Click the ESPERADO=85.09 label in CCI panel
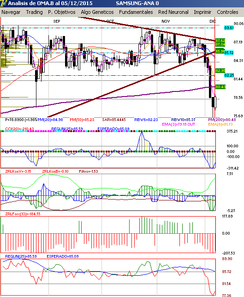Image resolution: width=244 pixels, height=297 pixels. click(113, 129)
